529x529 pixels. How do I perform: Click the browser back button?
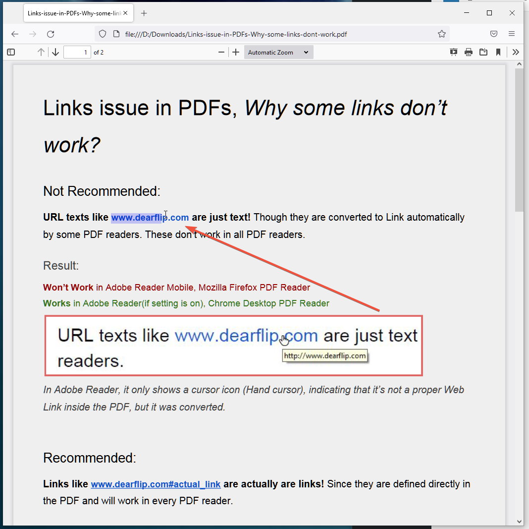[14, 34]
